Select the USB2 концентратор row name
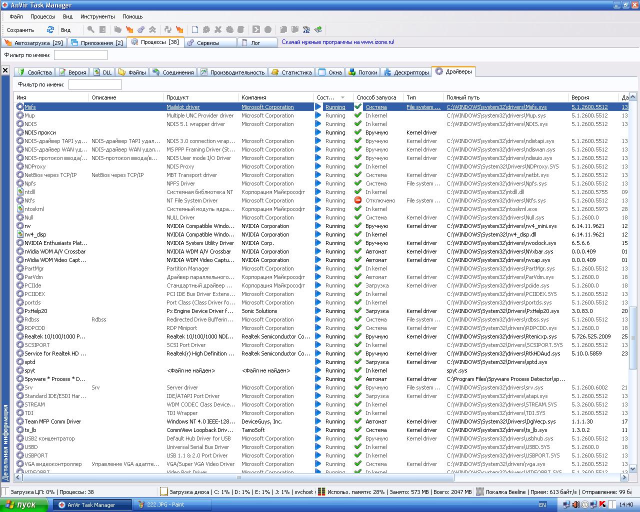This screenshot has height=512, width=640. 49,438
